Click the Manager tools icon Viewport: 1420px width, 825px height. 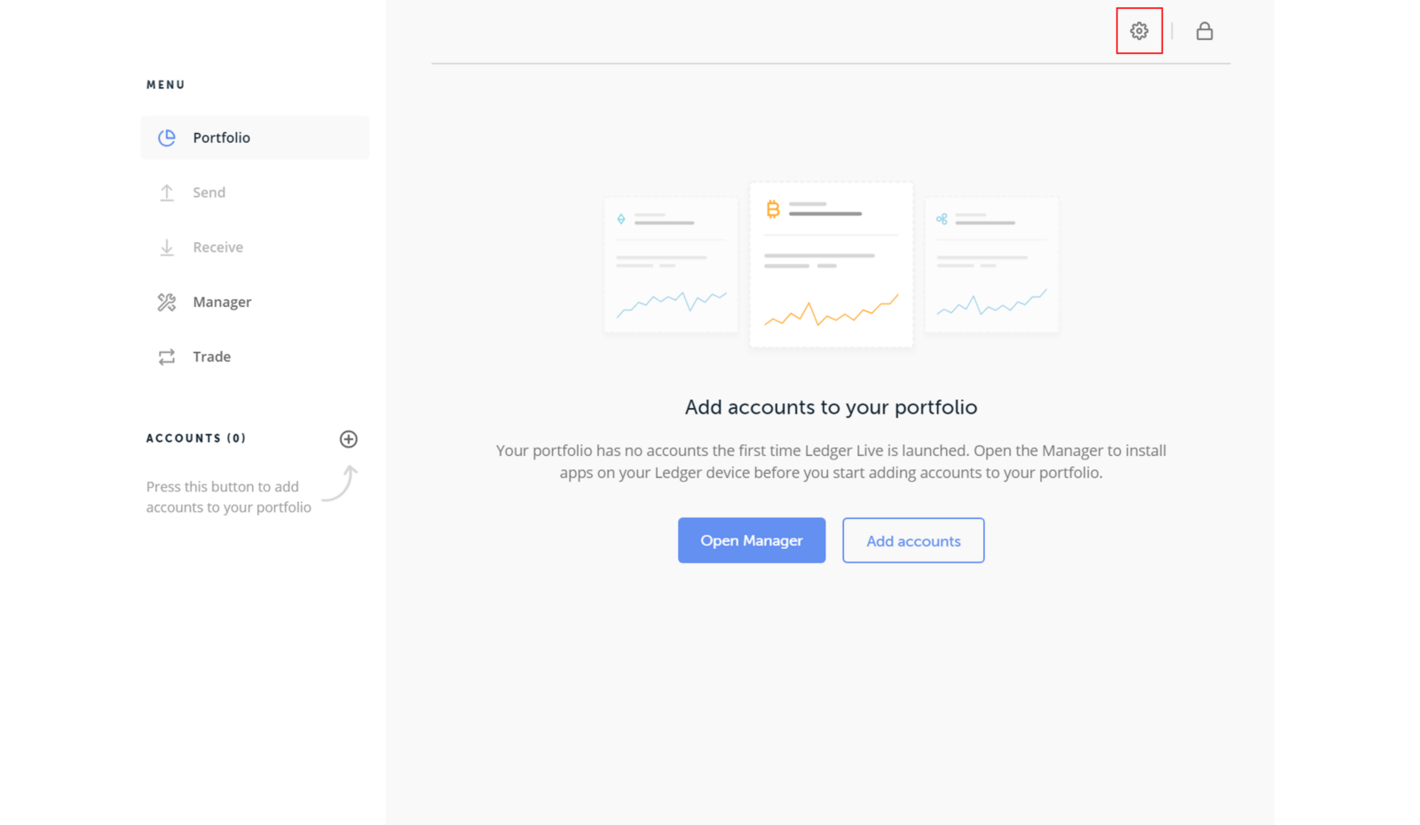click(167, 302)
